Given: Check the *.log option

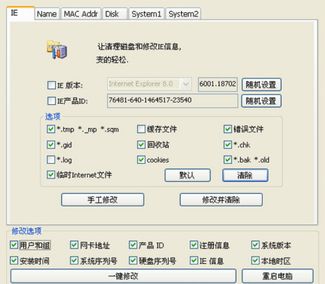Looking at the screenshot, I should [51, 160].
